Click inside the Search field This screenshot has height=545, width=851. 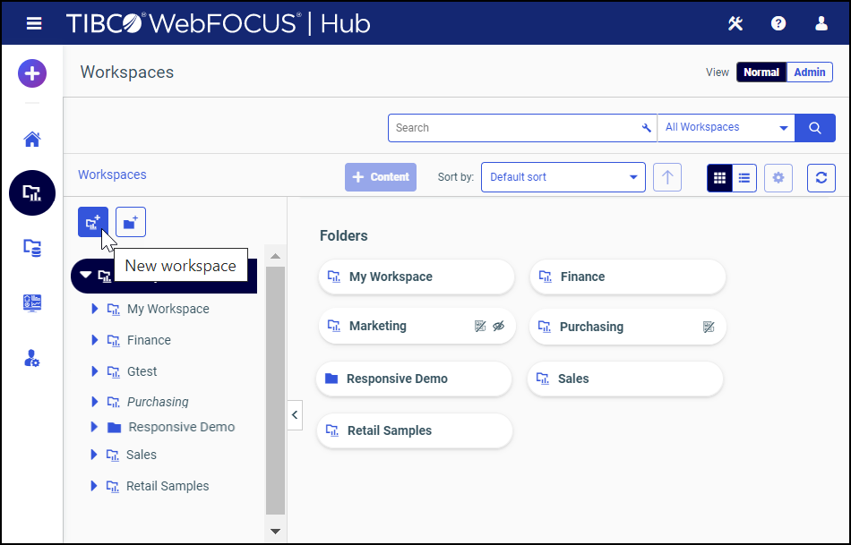502,128
